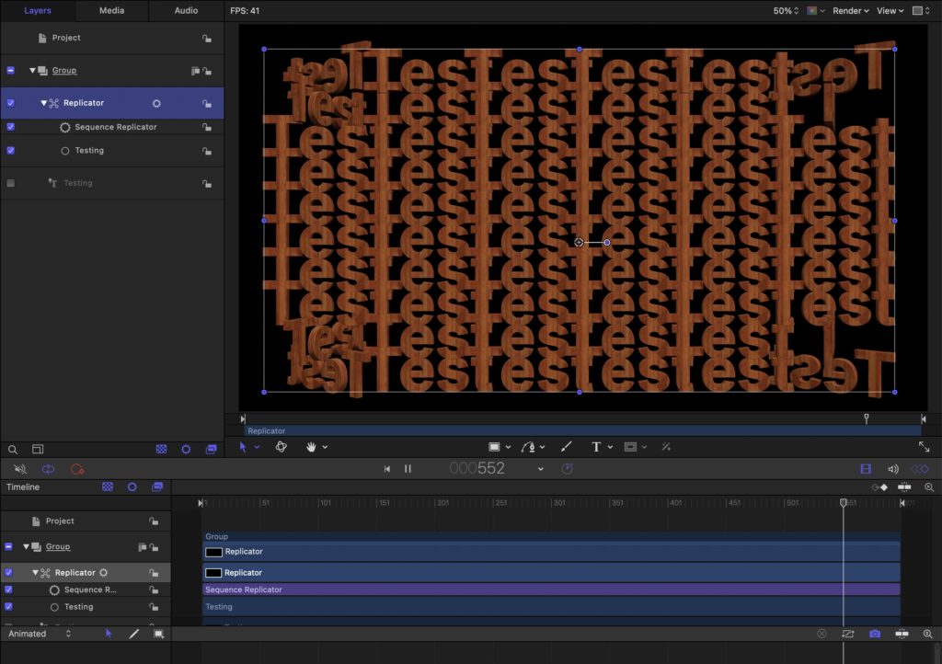Disable the Sequence Replicator behavior checkbox in Layers list
Image resolution: width=942 pixels, height=664 pixels.
[x=11, y=127]
